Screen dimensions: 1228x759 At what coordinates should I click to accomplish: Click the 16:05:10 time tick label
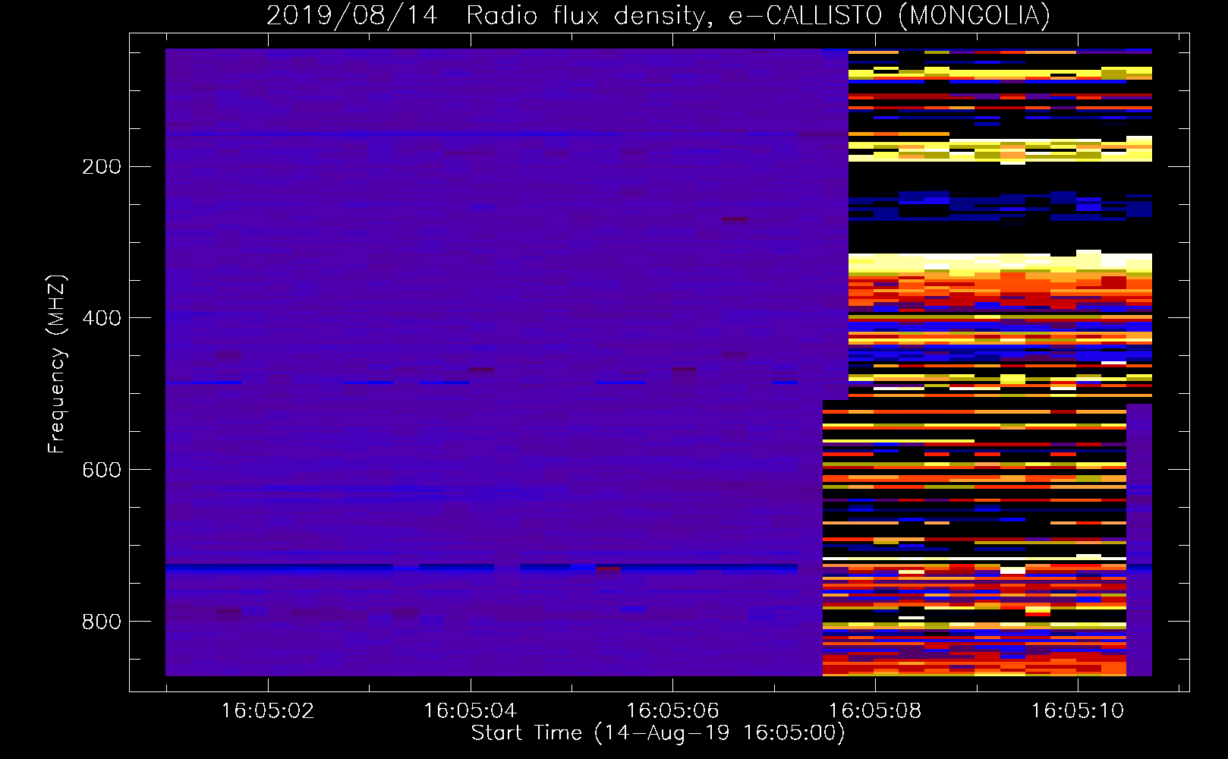point(1077,710)
